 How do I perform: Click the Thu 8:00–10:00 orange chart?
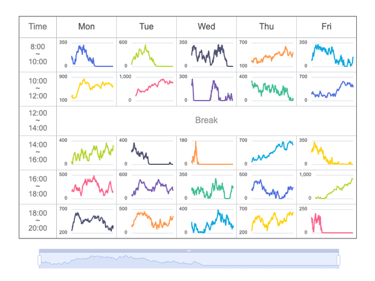pyautogui.click(x=267, y=55)
